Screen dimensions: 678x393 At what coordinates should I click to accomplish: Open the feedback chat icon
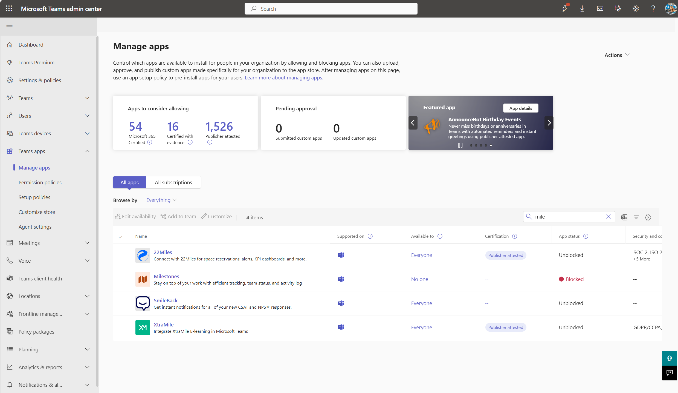[x=669, y=373]
